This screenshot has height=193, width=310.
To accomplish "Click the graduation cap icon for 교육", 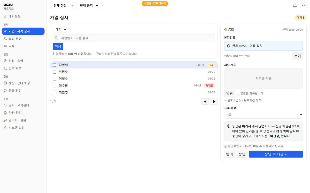I will point(5,46).
